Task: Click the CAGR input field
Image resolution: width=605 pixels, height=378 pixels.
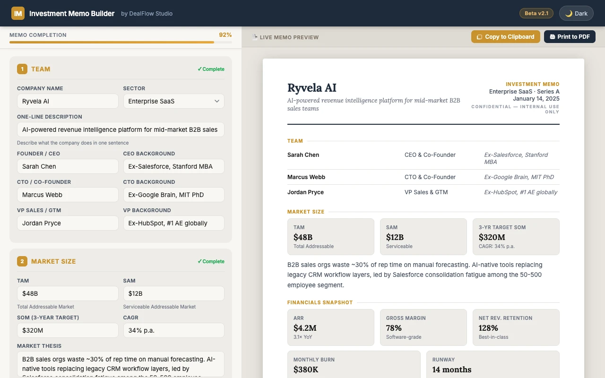Action: 173,330
